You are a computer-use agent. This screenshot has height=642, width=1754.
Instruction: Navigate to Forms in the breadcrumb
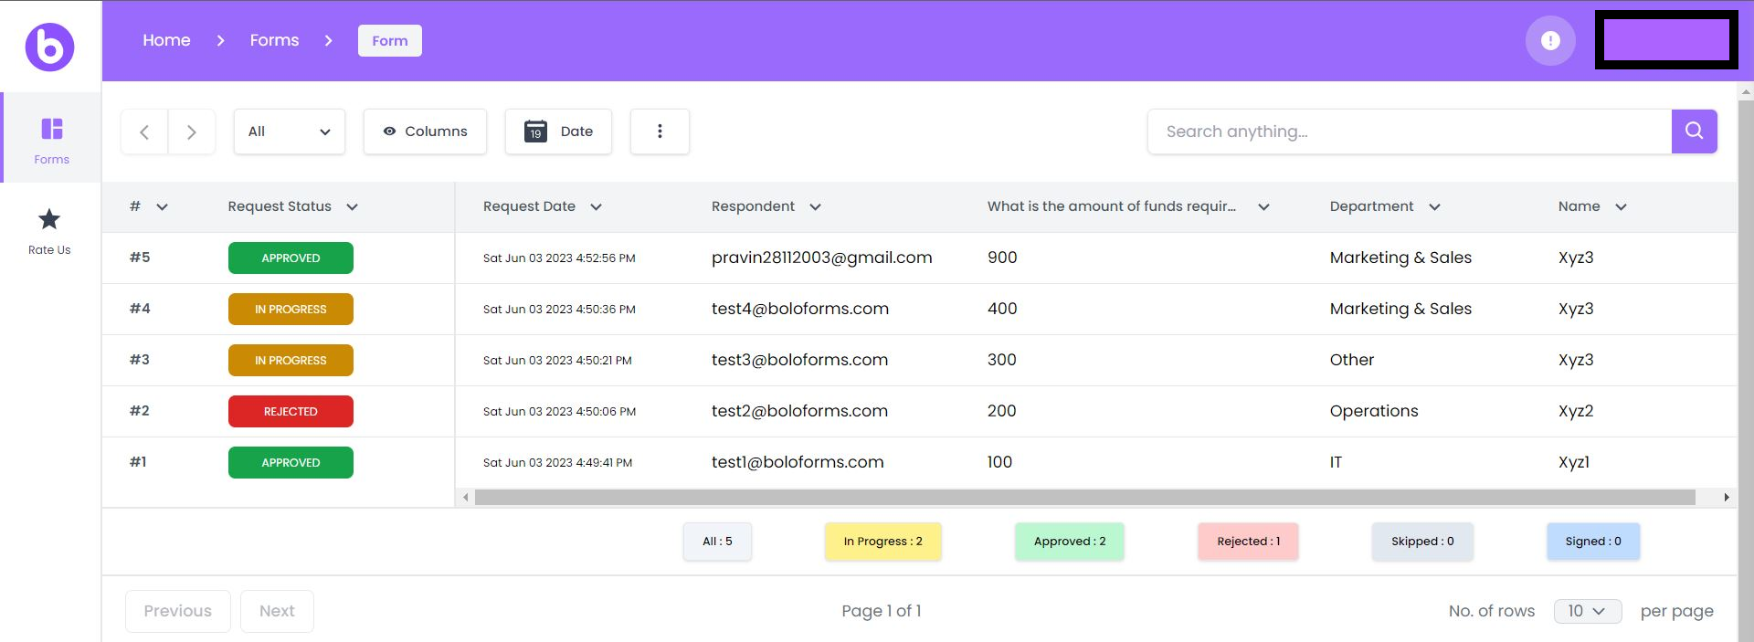tap(274, 40)
